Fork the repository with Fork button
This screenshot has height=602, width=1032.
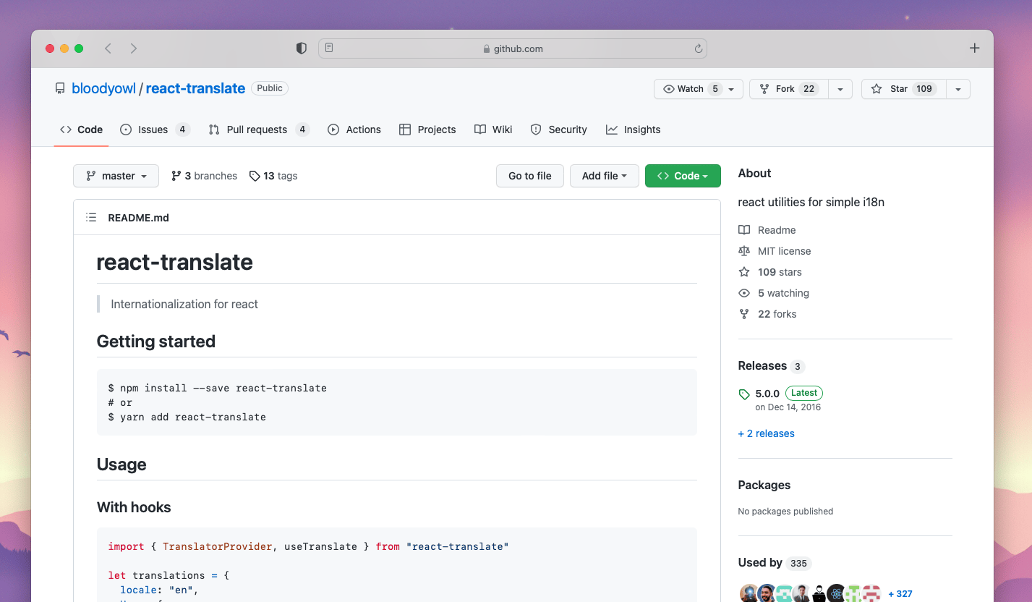click(788, 89)
